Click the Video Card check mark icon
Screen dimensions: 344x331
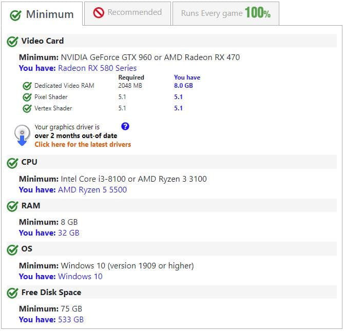point(12,41)
